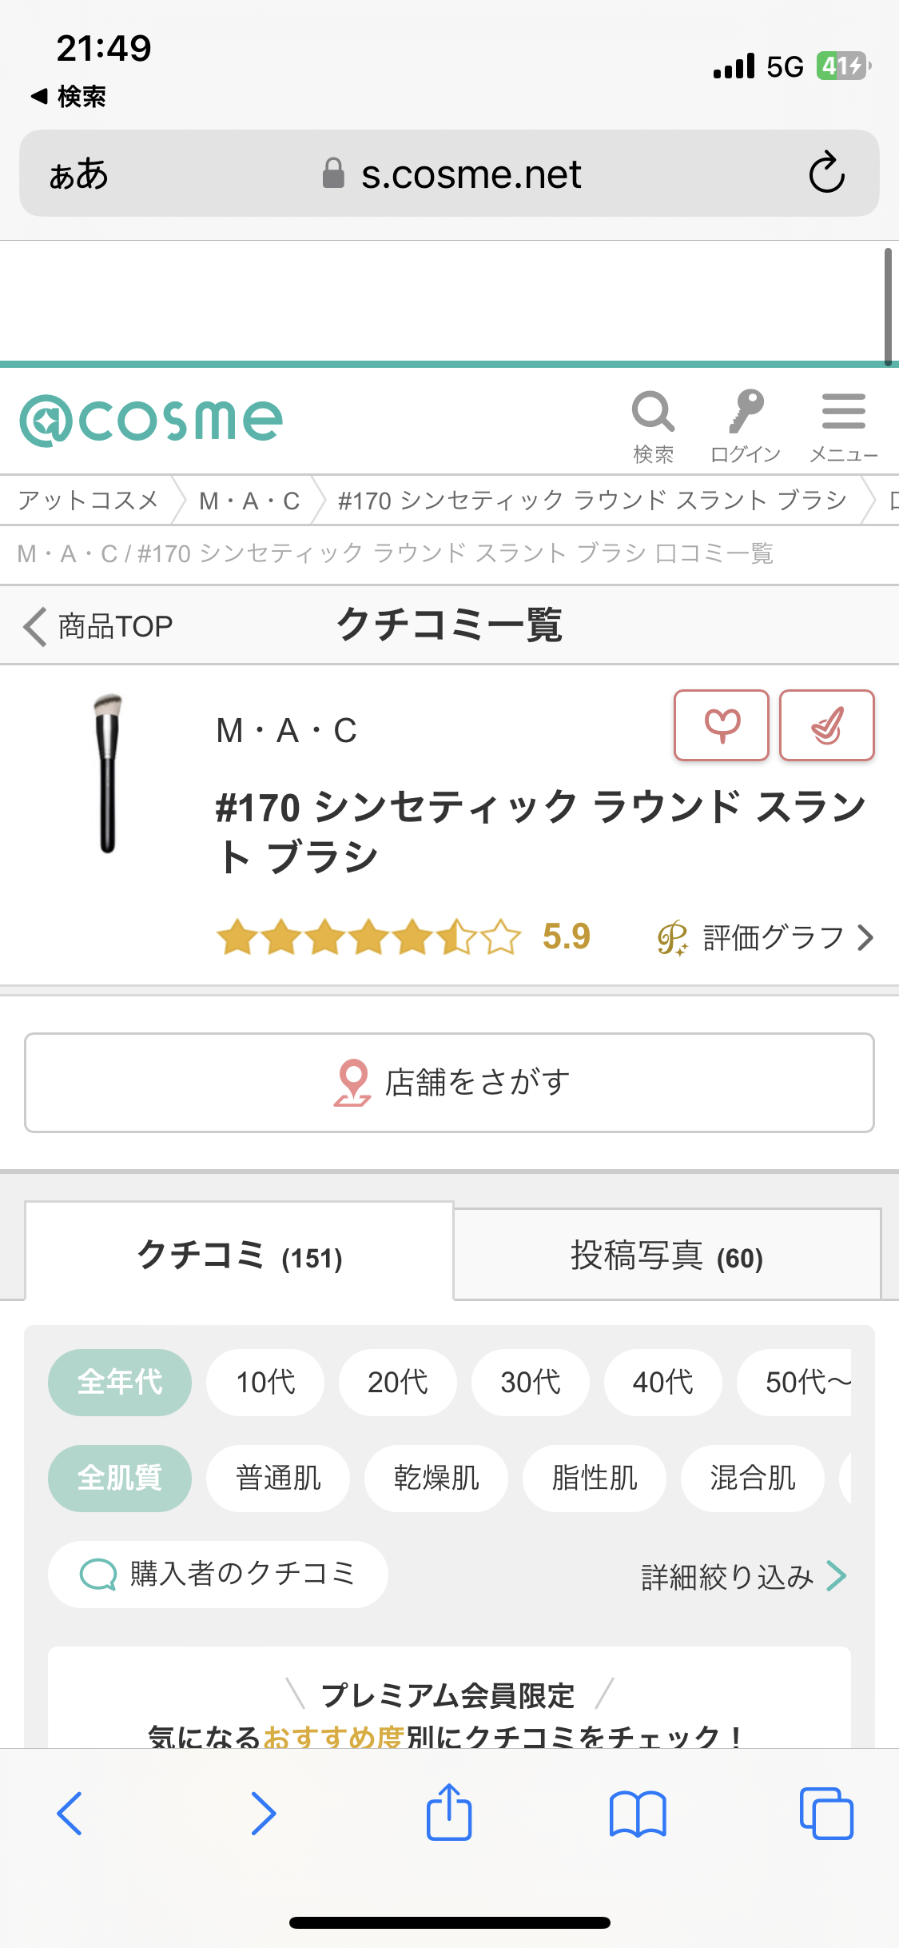Go back to 商品TOP

click(x=99, y=626)
